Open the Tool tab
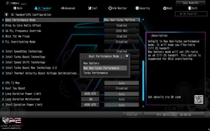The image size is (210, 131). (x=93, y=8)
